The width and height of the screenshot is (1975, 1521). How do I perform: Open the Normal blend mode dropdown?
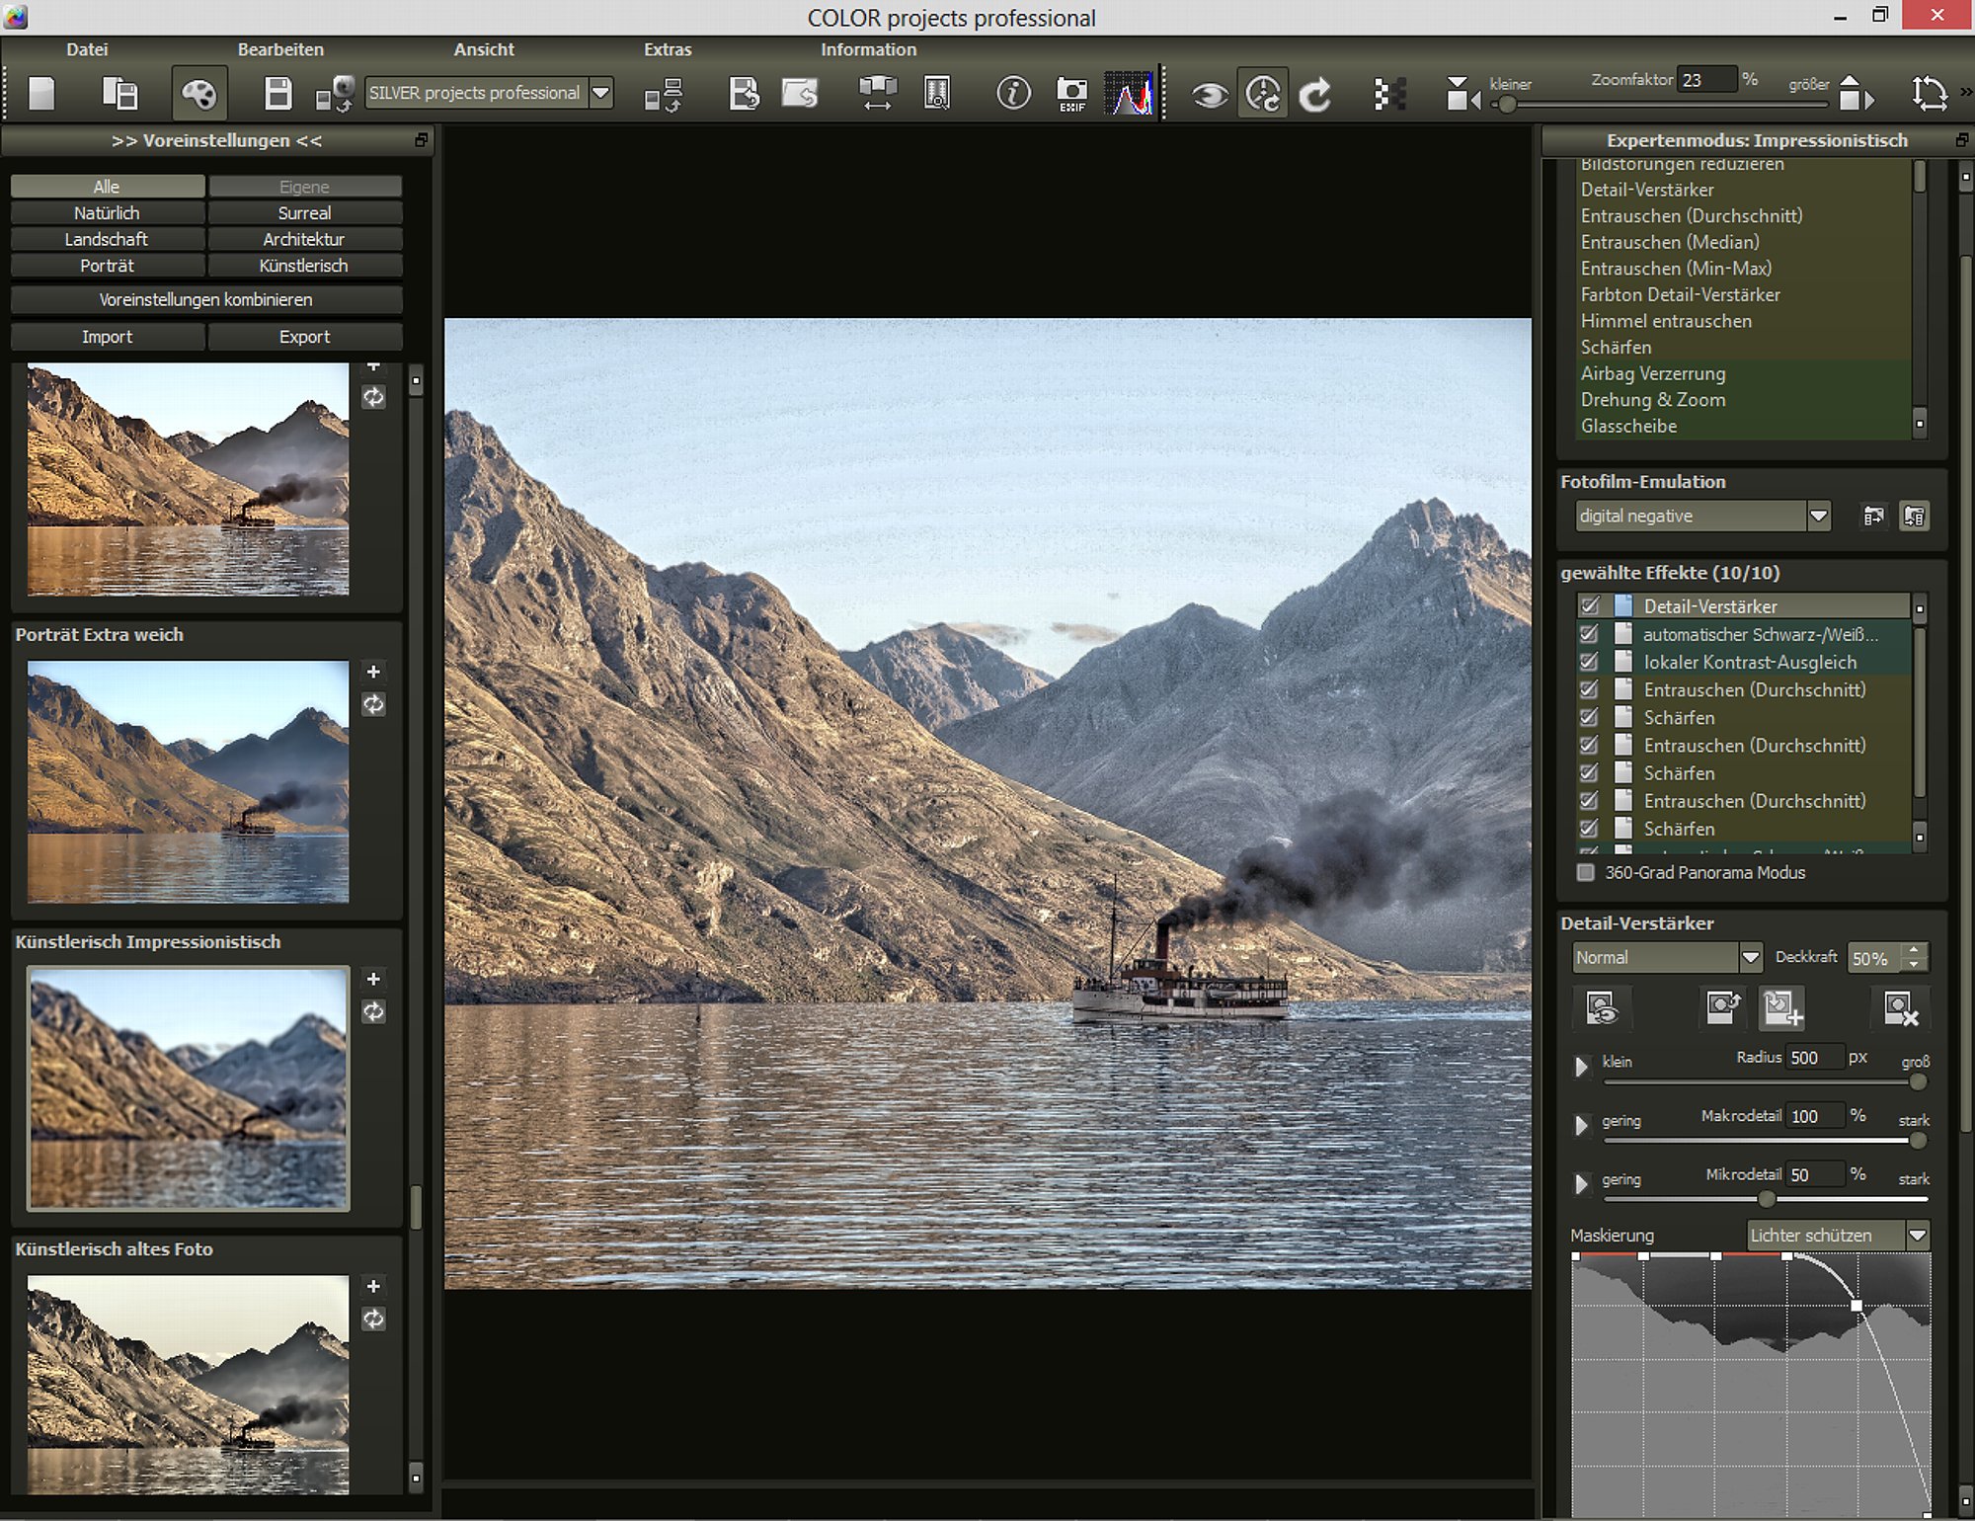pos(1750,957)
